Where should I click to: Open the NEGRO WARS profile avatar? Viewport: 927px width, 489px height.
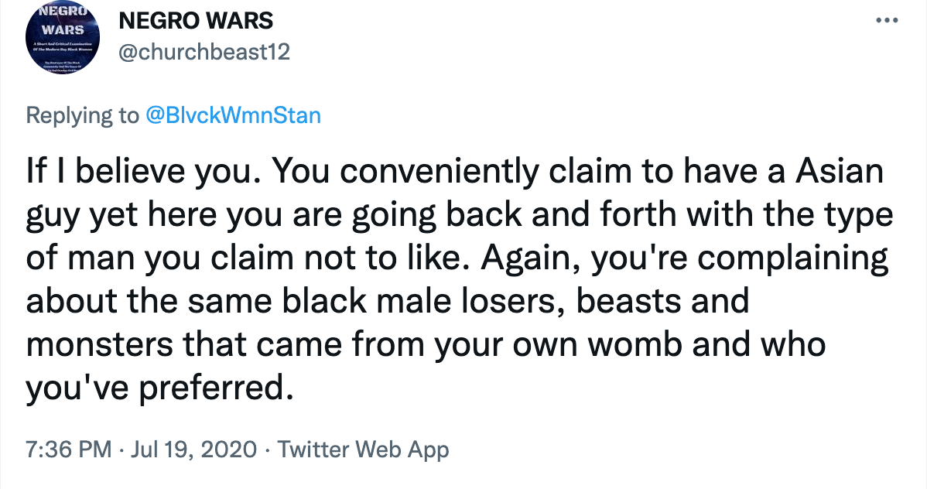pos(63,36)
